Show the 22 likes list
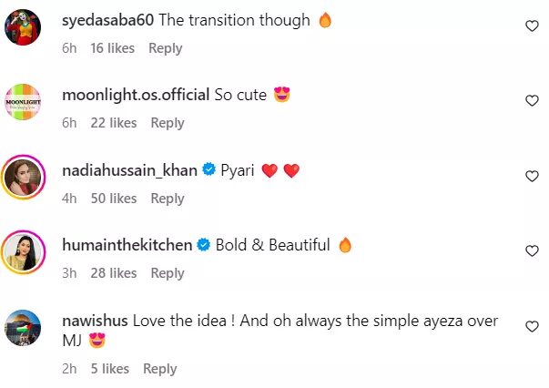Image resolution: width=549 pixels, height=388 pixels. 114,123
